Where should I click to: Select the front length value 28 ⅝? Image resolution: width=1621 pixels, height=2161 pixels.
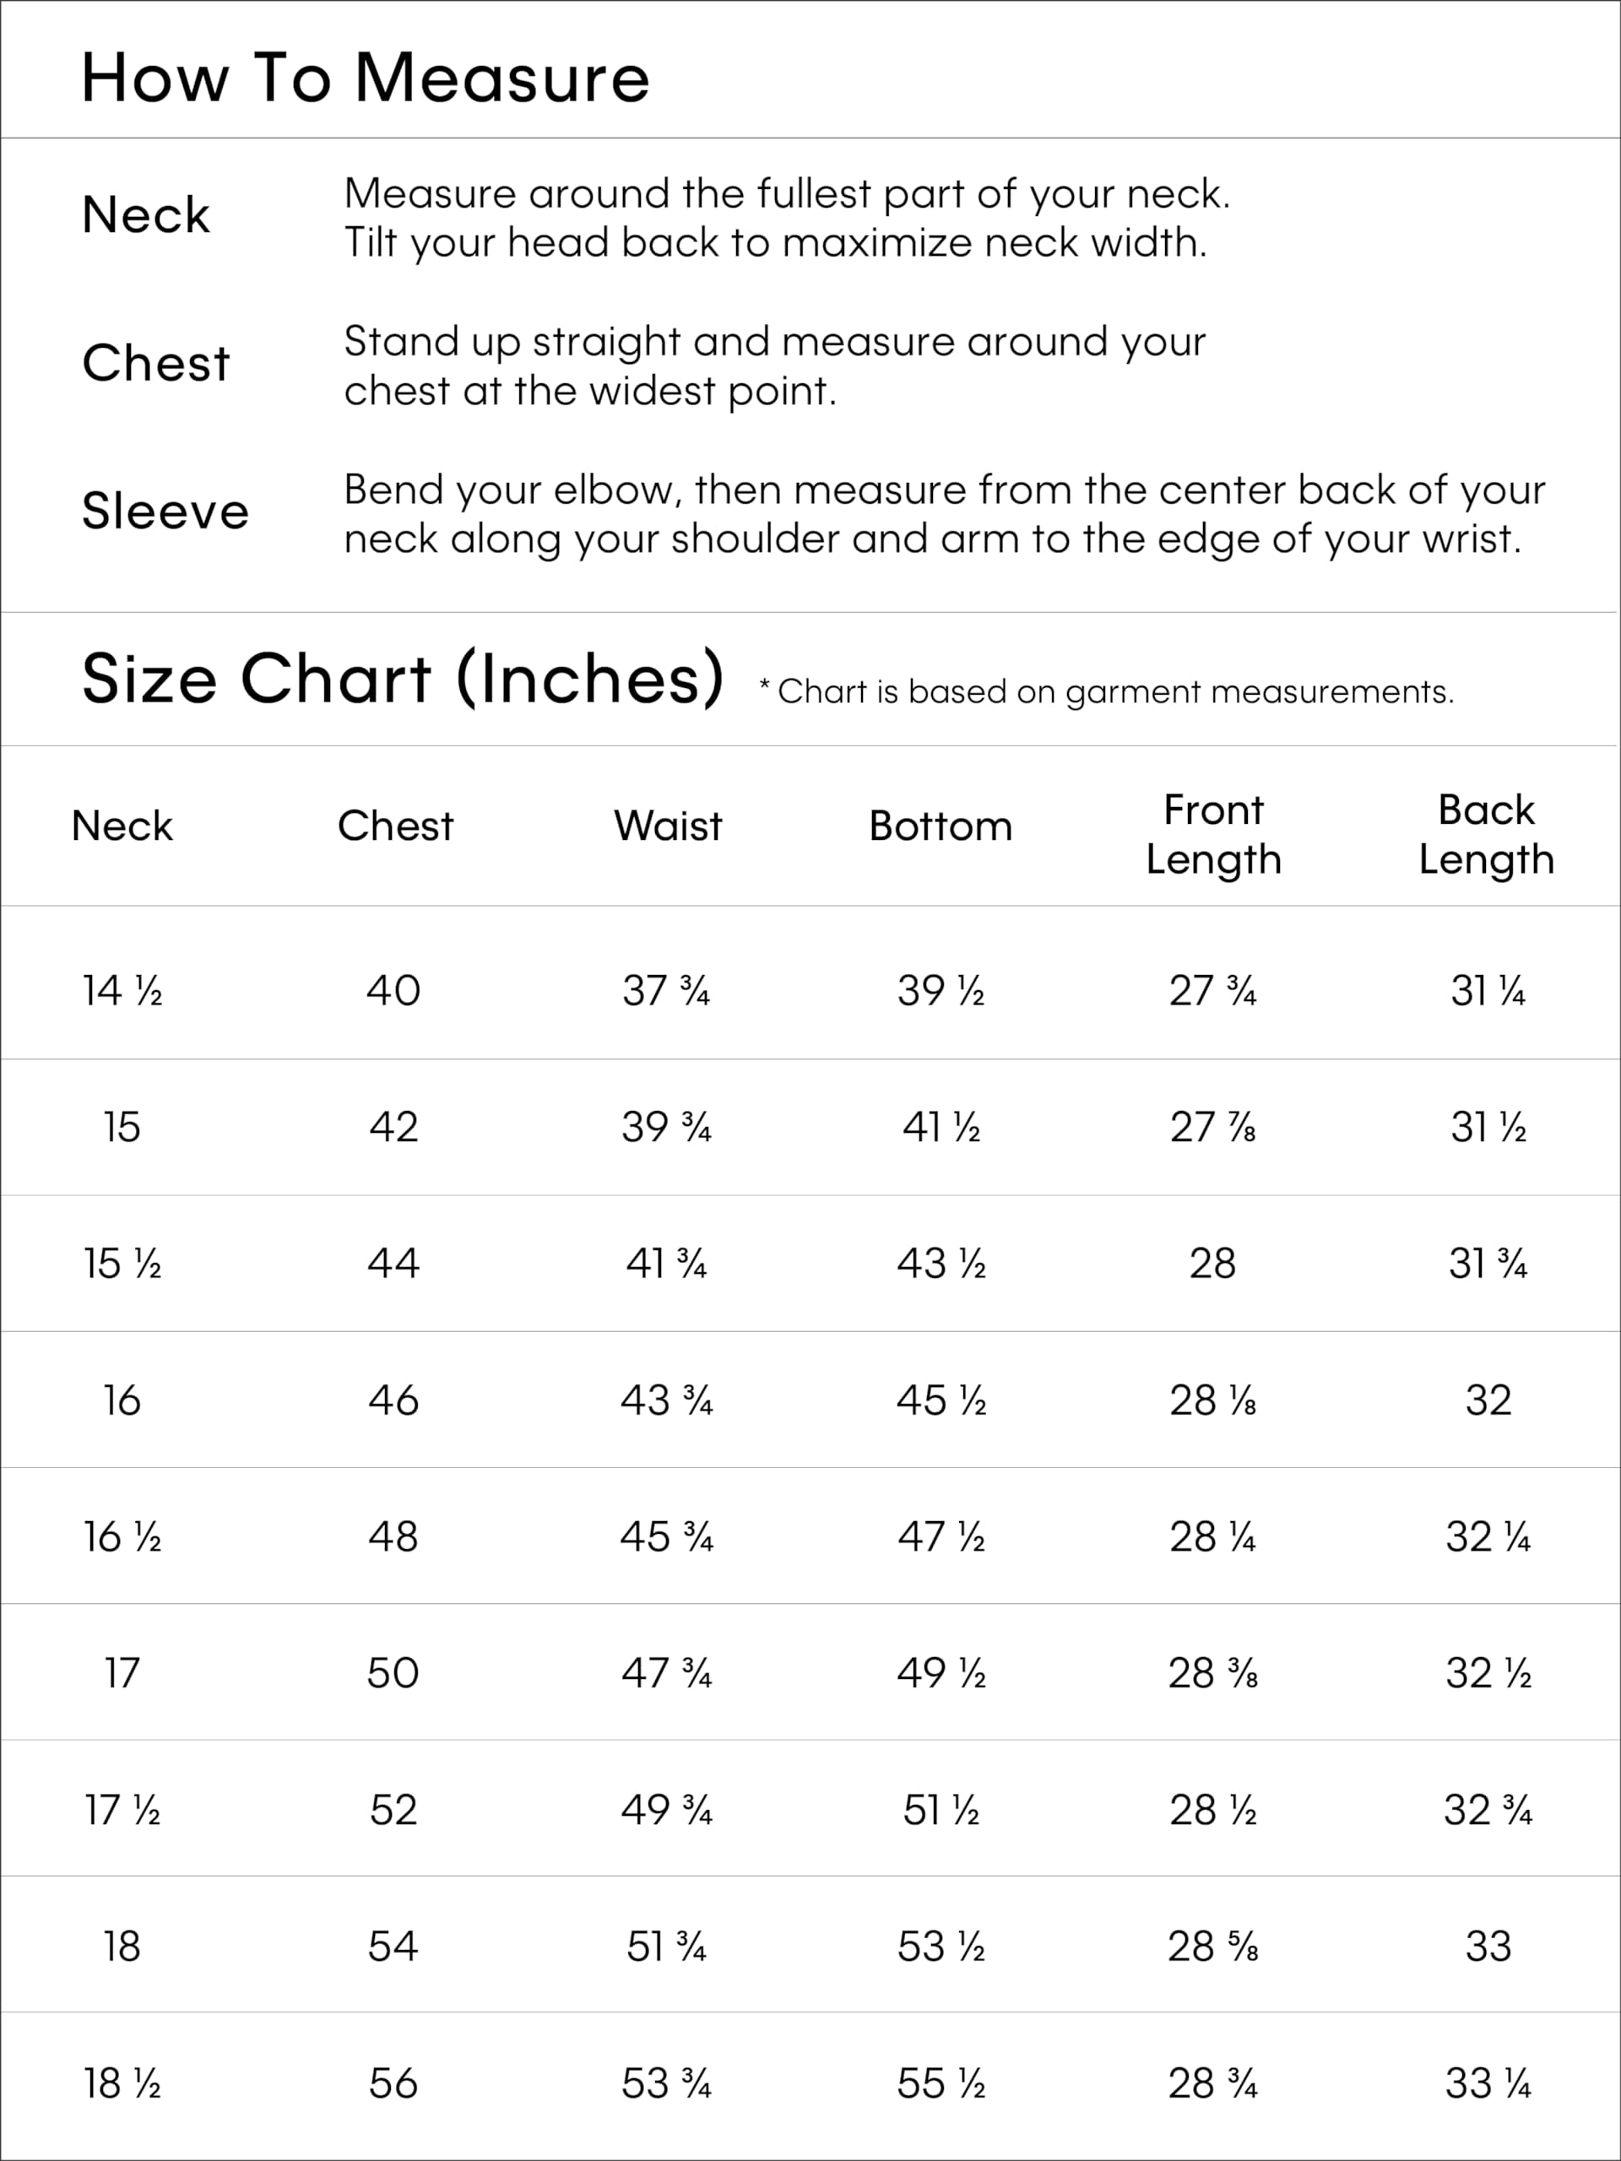click(1212, 1946)
